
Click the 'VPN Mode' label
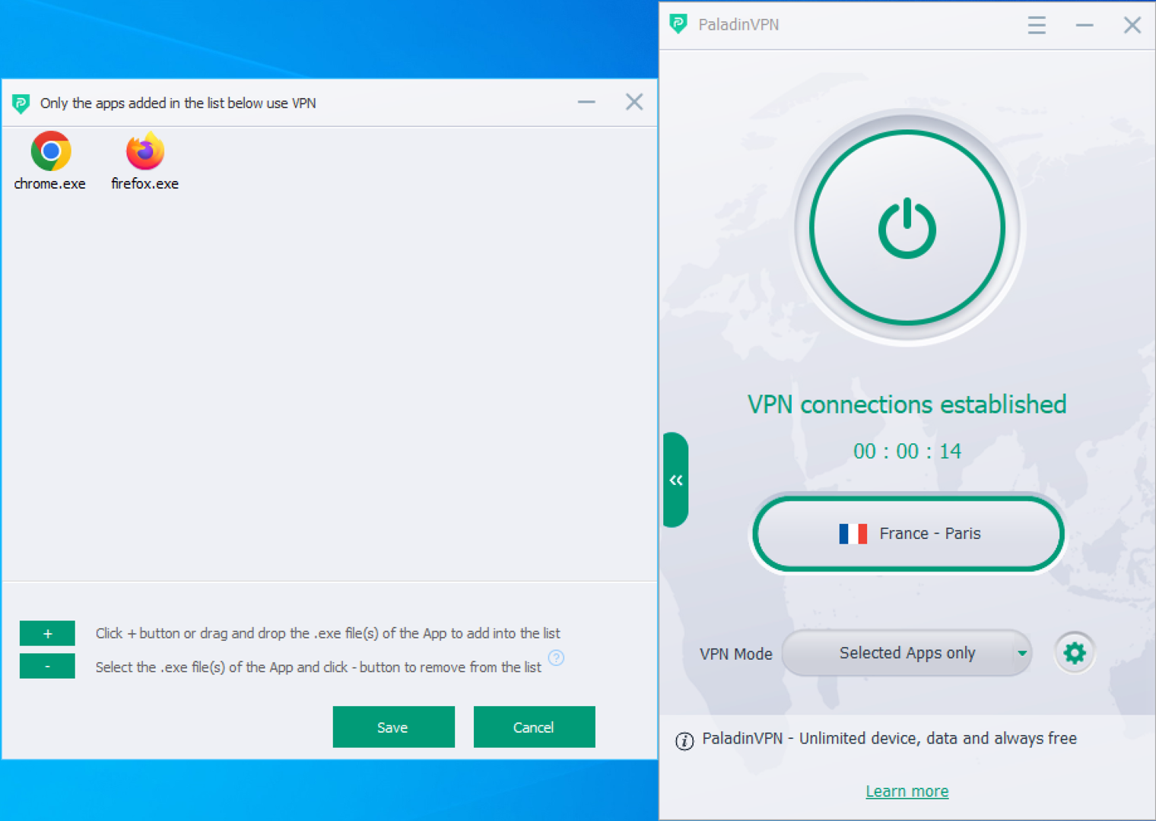[x=735, y=654]
